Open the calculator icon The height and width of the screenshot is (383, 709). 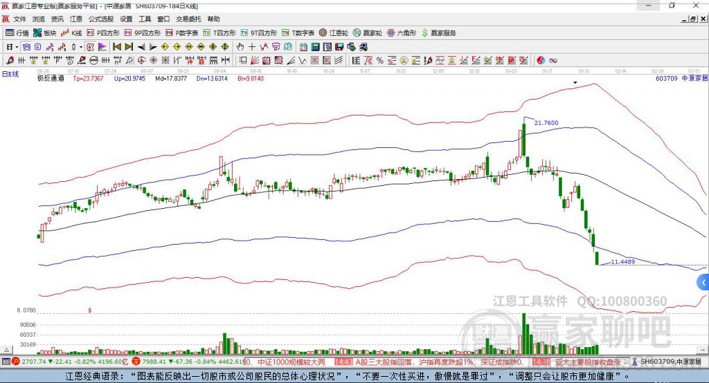point(315,47)
